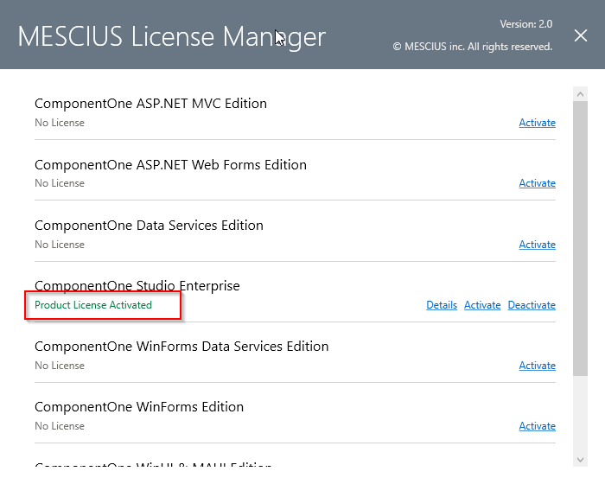Open Details for ComponentOne Studio Enterprise

[441, 305]
